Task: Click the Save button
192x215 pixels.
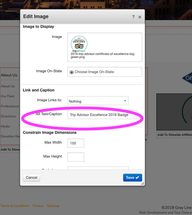Action: [133, 178]
